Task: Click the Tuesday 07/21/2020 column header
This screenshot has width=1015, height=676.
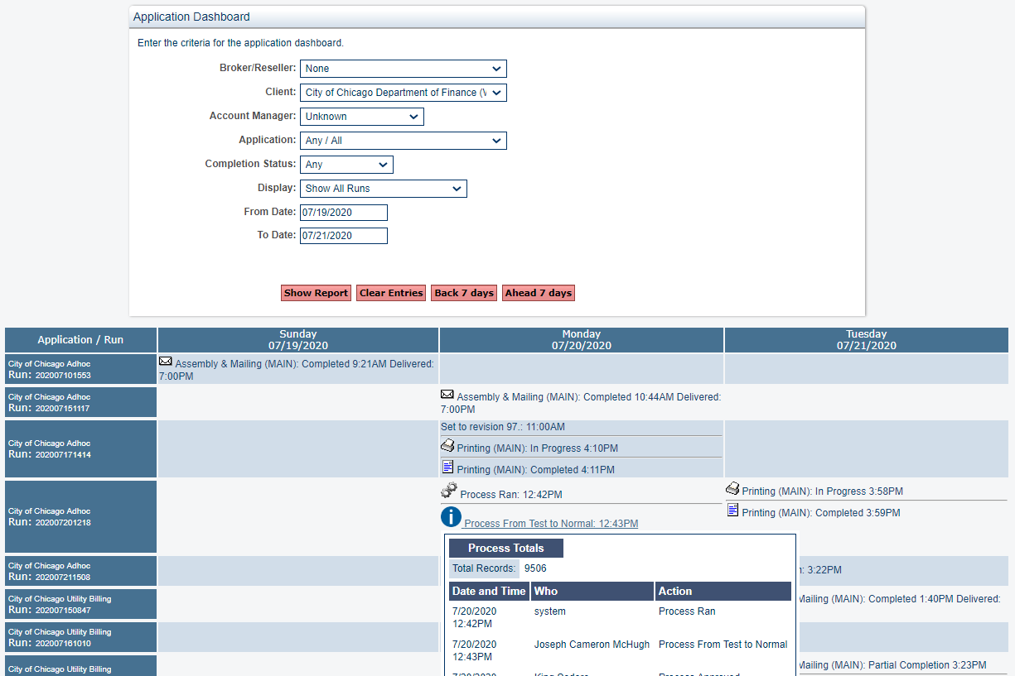Action: click(x=867, y=340)
